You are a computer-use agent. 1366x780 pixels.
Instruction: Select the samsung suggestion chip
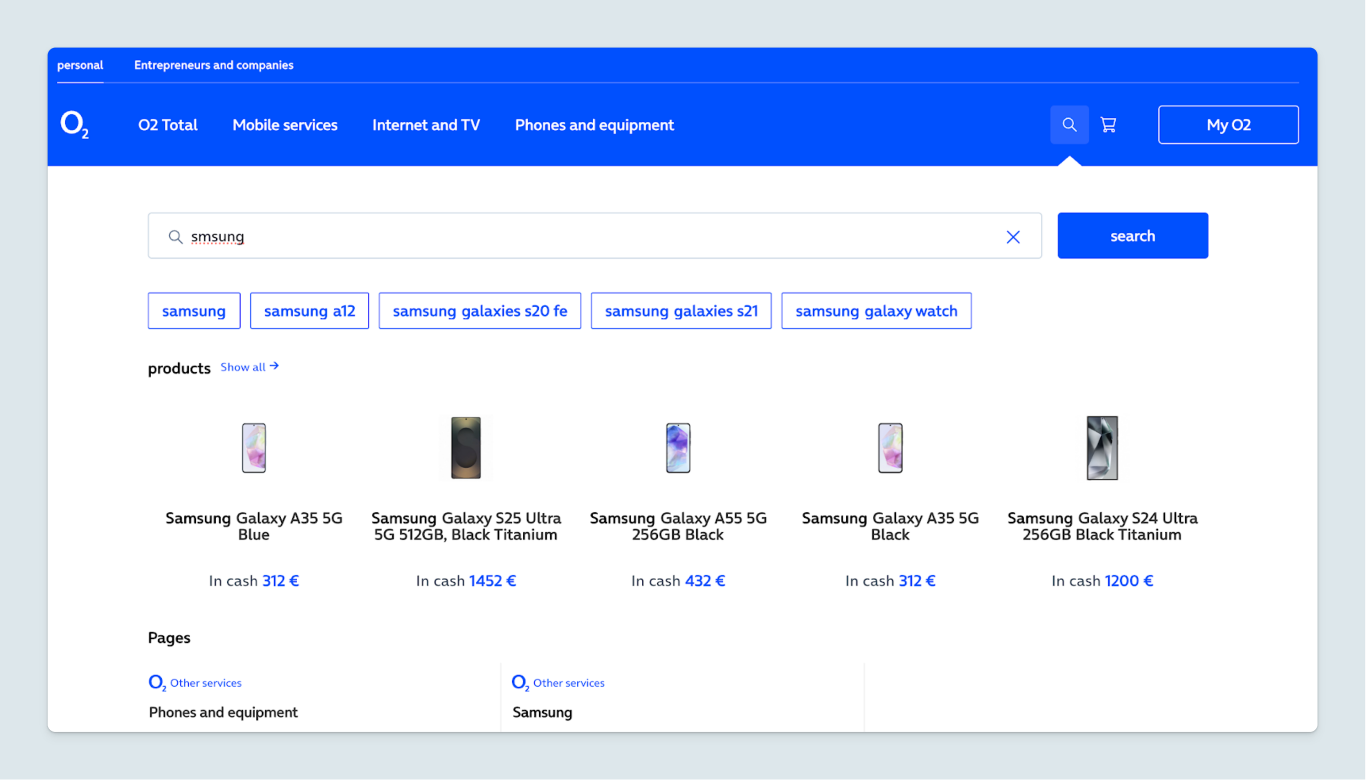pos(194,311)
